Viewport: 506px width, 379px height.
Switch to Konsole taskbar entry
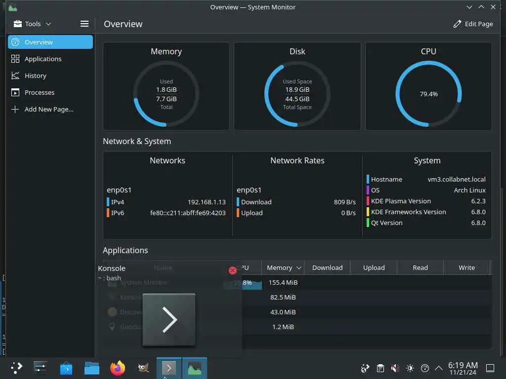click(169, 368)
